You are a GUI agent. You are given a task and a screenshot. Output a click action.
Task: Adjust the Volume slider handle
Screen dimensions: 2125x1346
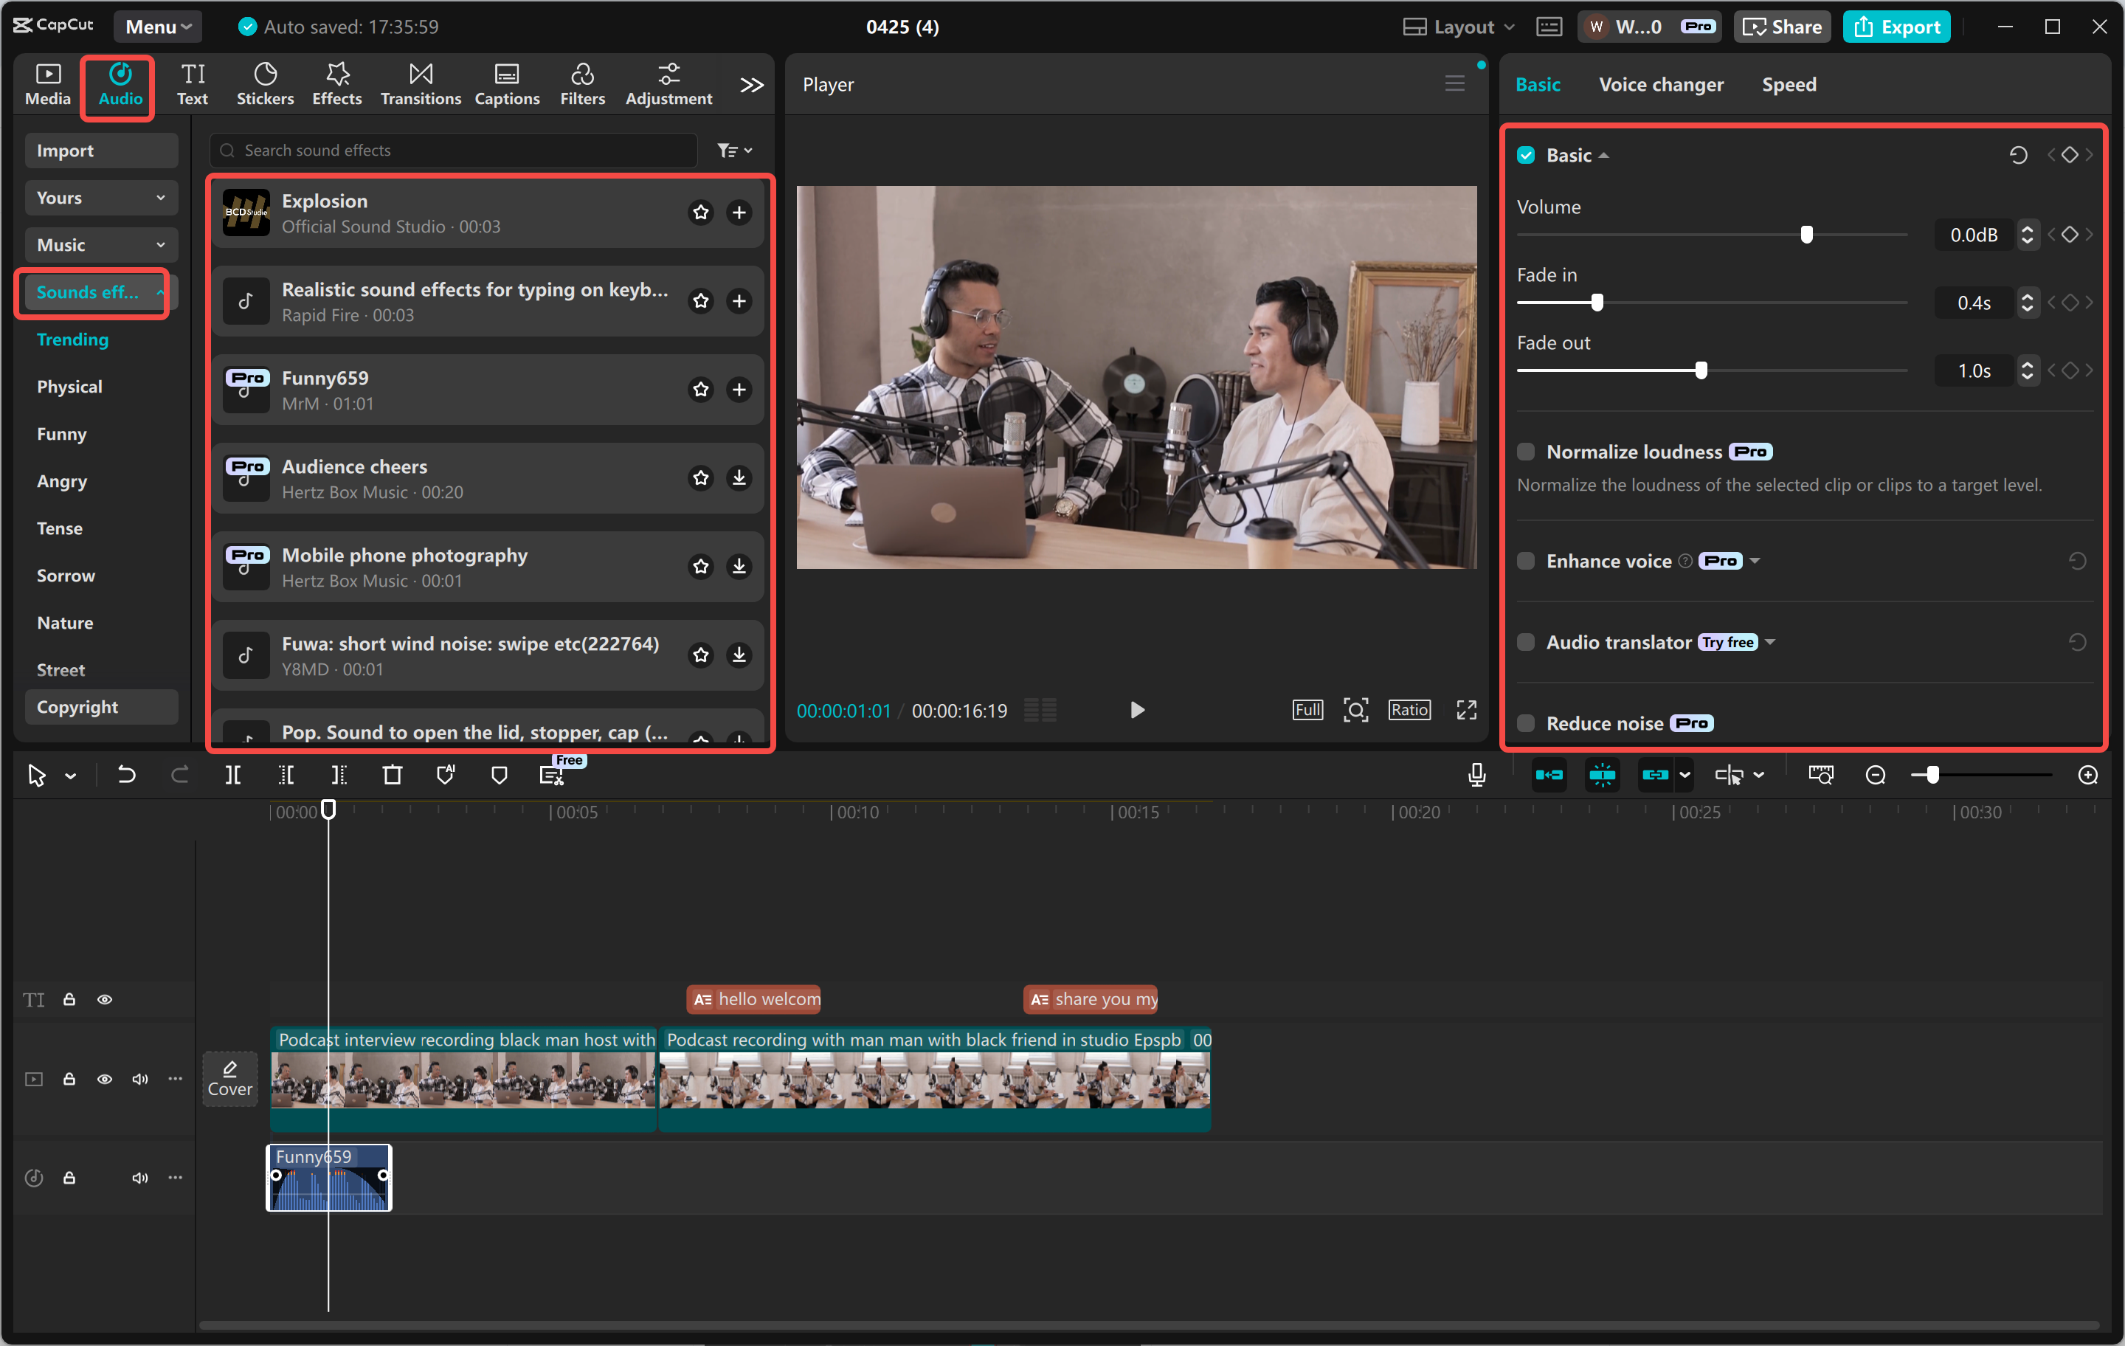1806,235
